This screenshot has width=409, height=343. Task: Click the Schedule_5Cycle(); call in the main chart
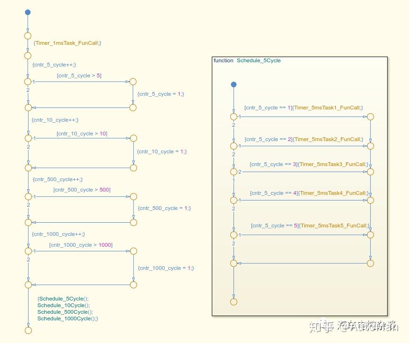point(63,299)
